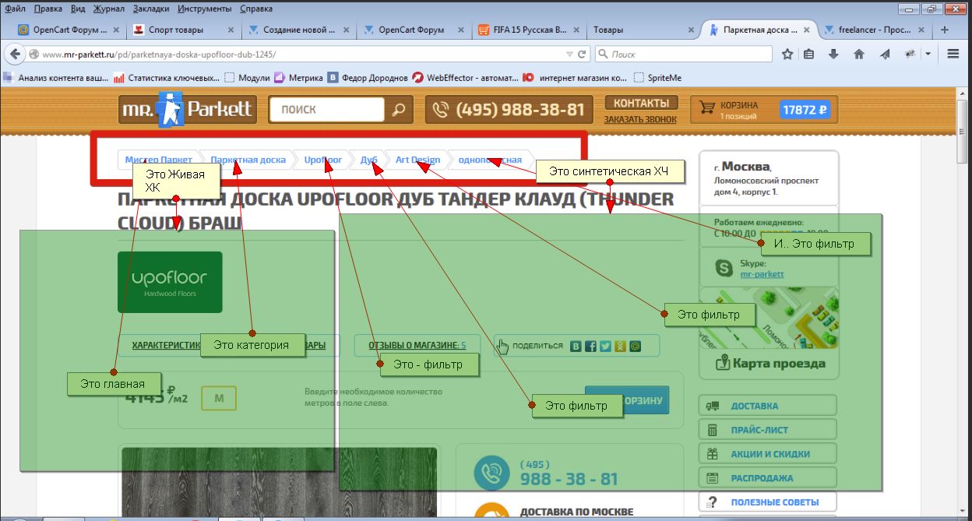972x521 pixels.
Task: Open a new browser tab
Action: tap(945, 30)
